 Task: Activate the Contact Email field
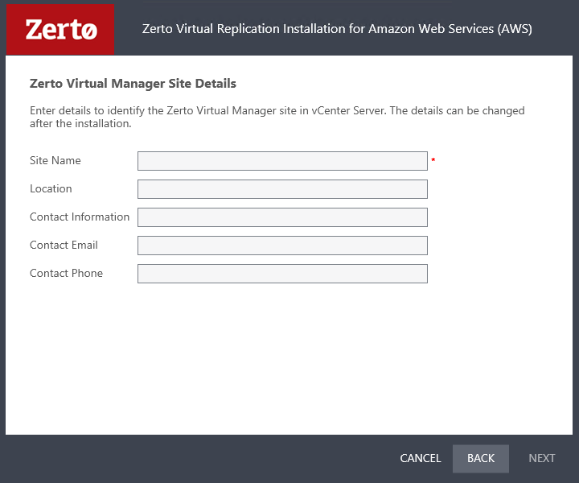coord(282,246)
